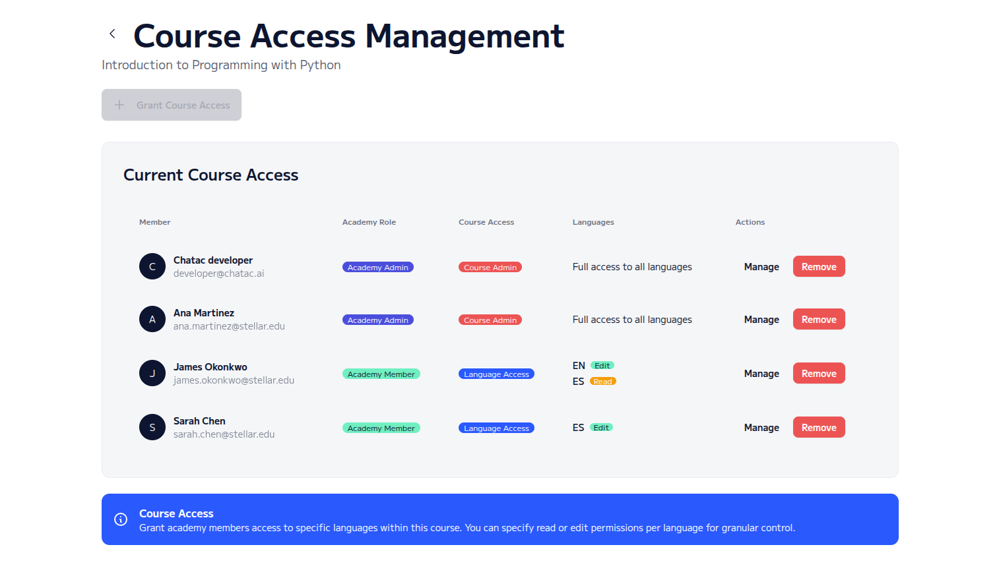
Task: Toggle the ES Read permission for James Okonkwo
Action: pos(602,381)
